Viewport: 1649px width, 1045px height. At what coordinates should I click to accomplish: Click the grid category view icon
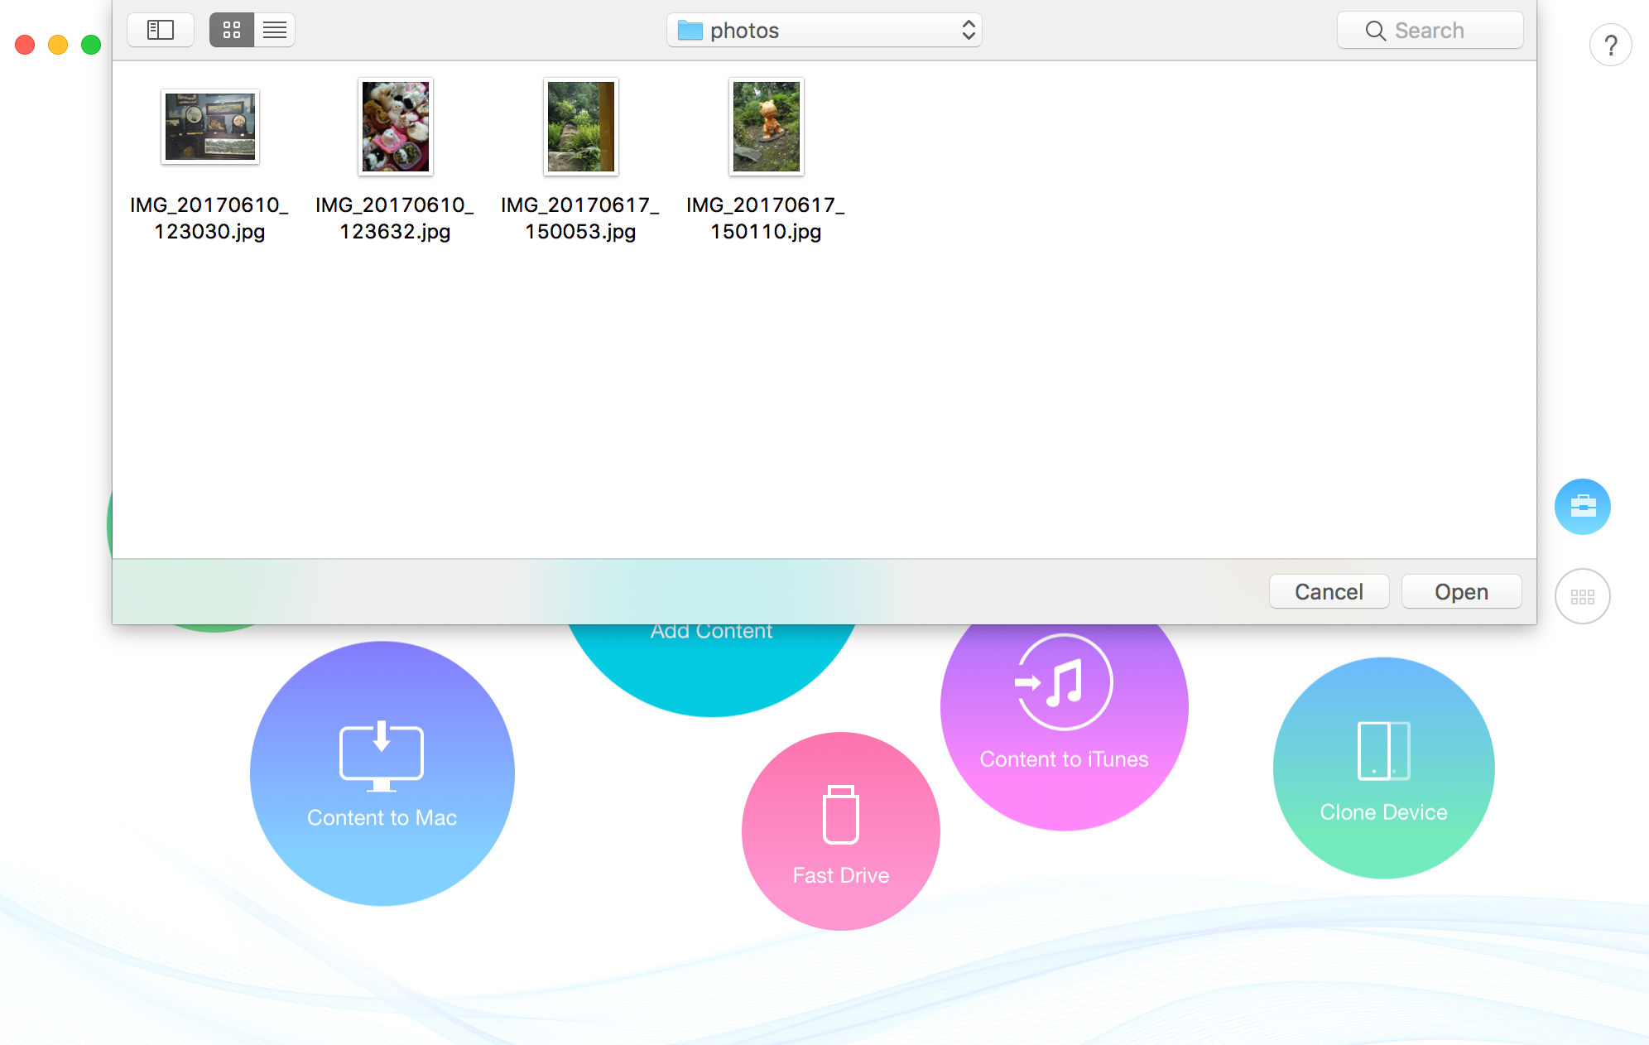pyautogui.click(x=1583, y=596)
